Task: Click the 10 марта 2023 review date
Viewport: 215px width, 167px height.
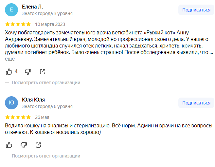Action: click(x=50, y=24)
